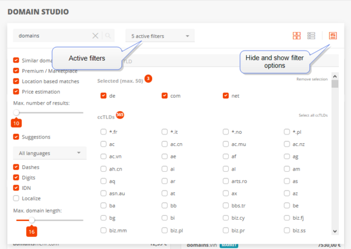The height and width of the screenshot is (249, 351).
Task: Tick the bbs.tr TLD
Action: pos(226,205)
